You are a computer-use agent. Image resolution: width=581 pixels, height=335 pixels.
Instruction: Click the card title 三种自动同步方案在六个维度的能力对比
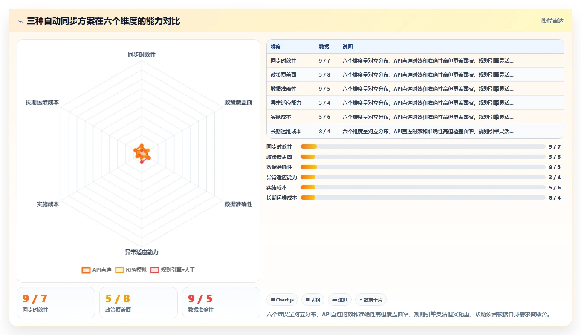103,21
